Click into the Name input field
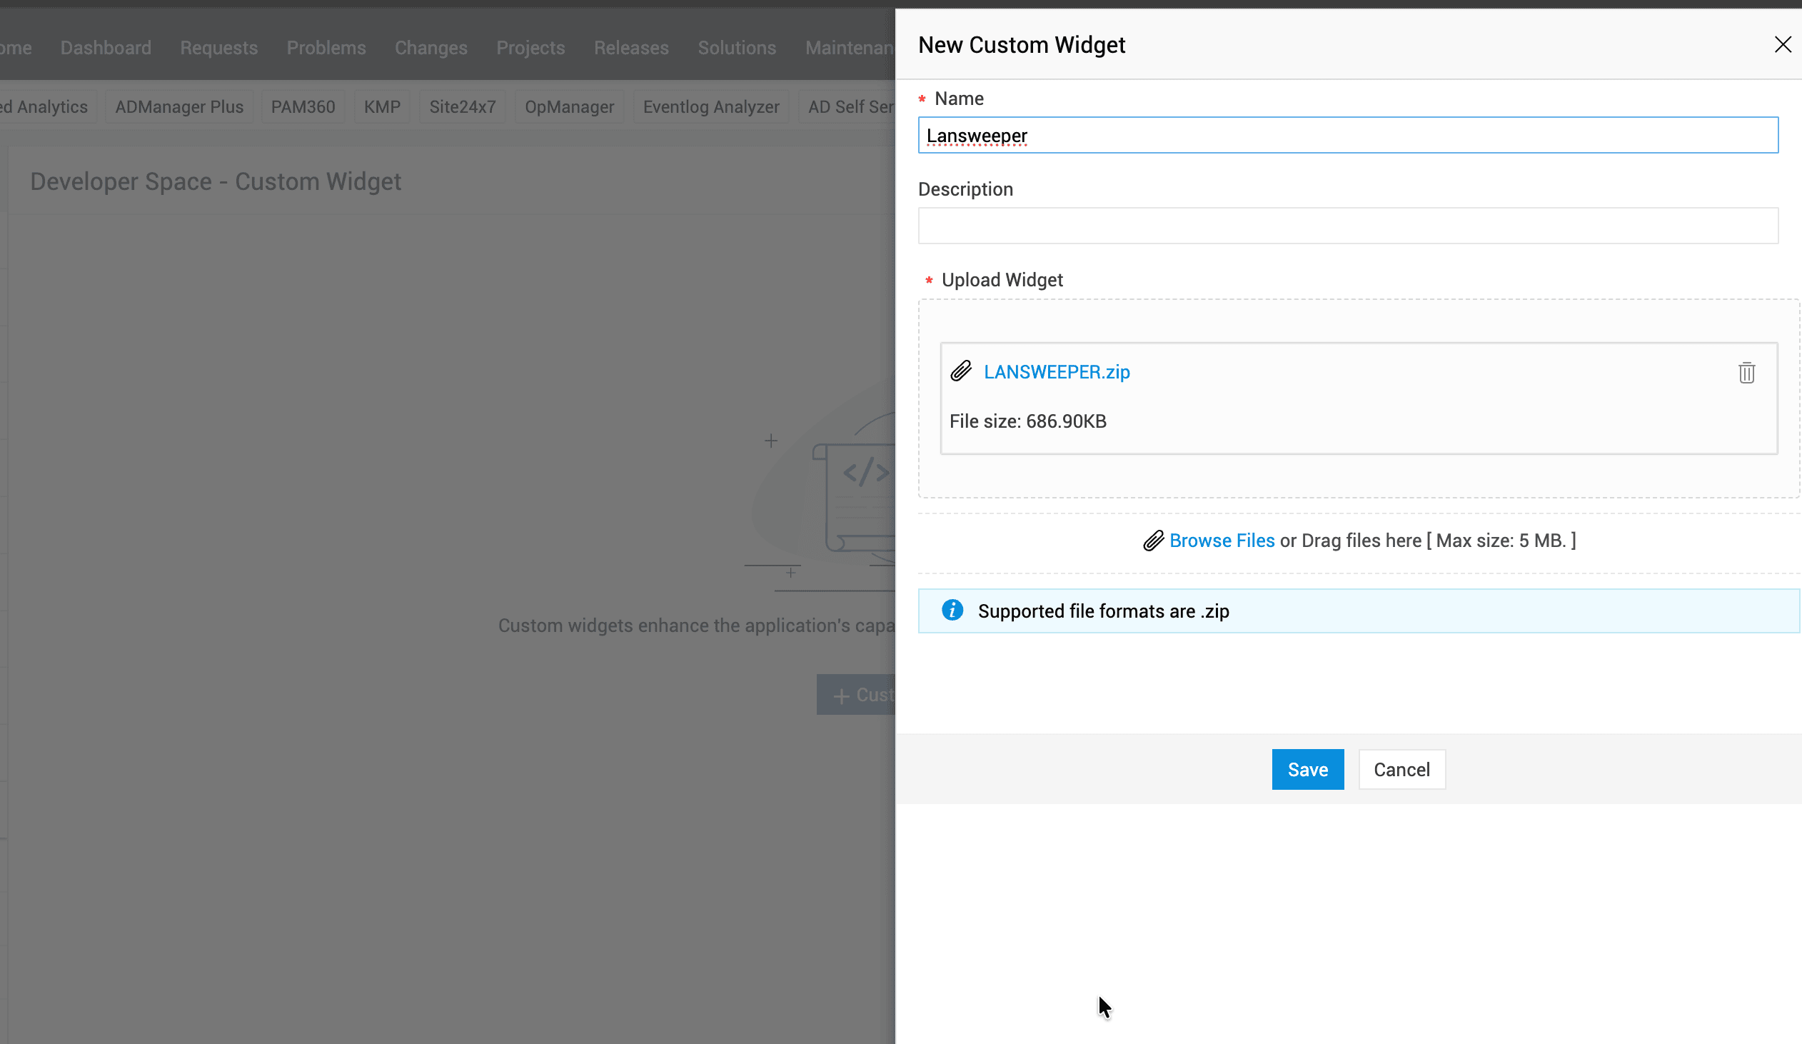Viewport: 1802px width, 1044px height. (x=1347, y=135)
